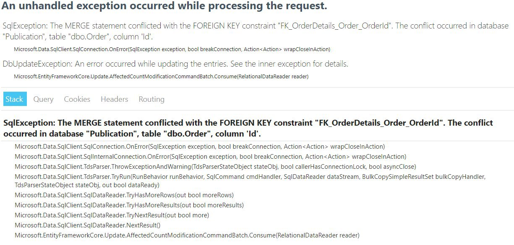Viewport: 514px width, 245px height.
Task: Click the SqlConnection.OnError line under the top summary
Action: [x=172, y=49]
